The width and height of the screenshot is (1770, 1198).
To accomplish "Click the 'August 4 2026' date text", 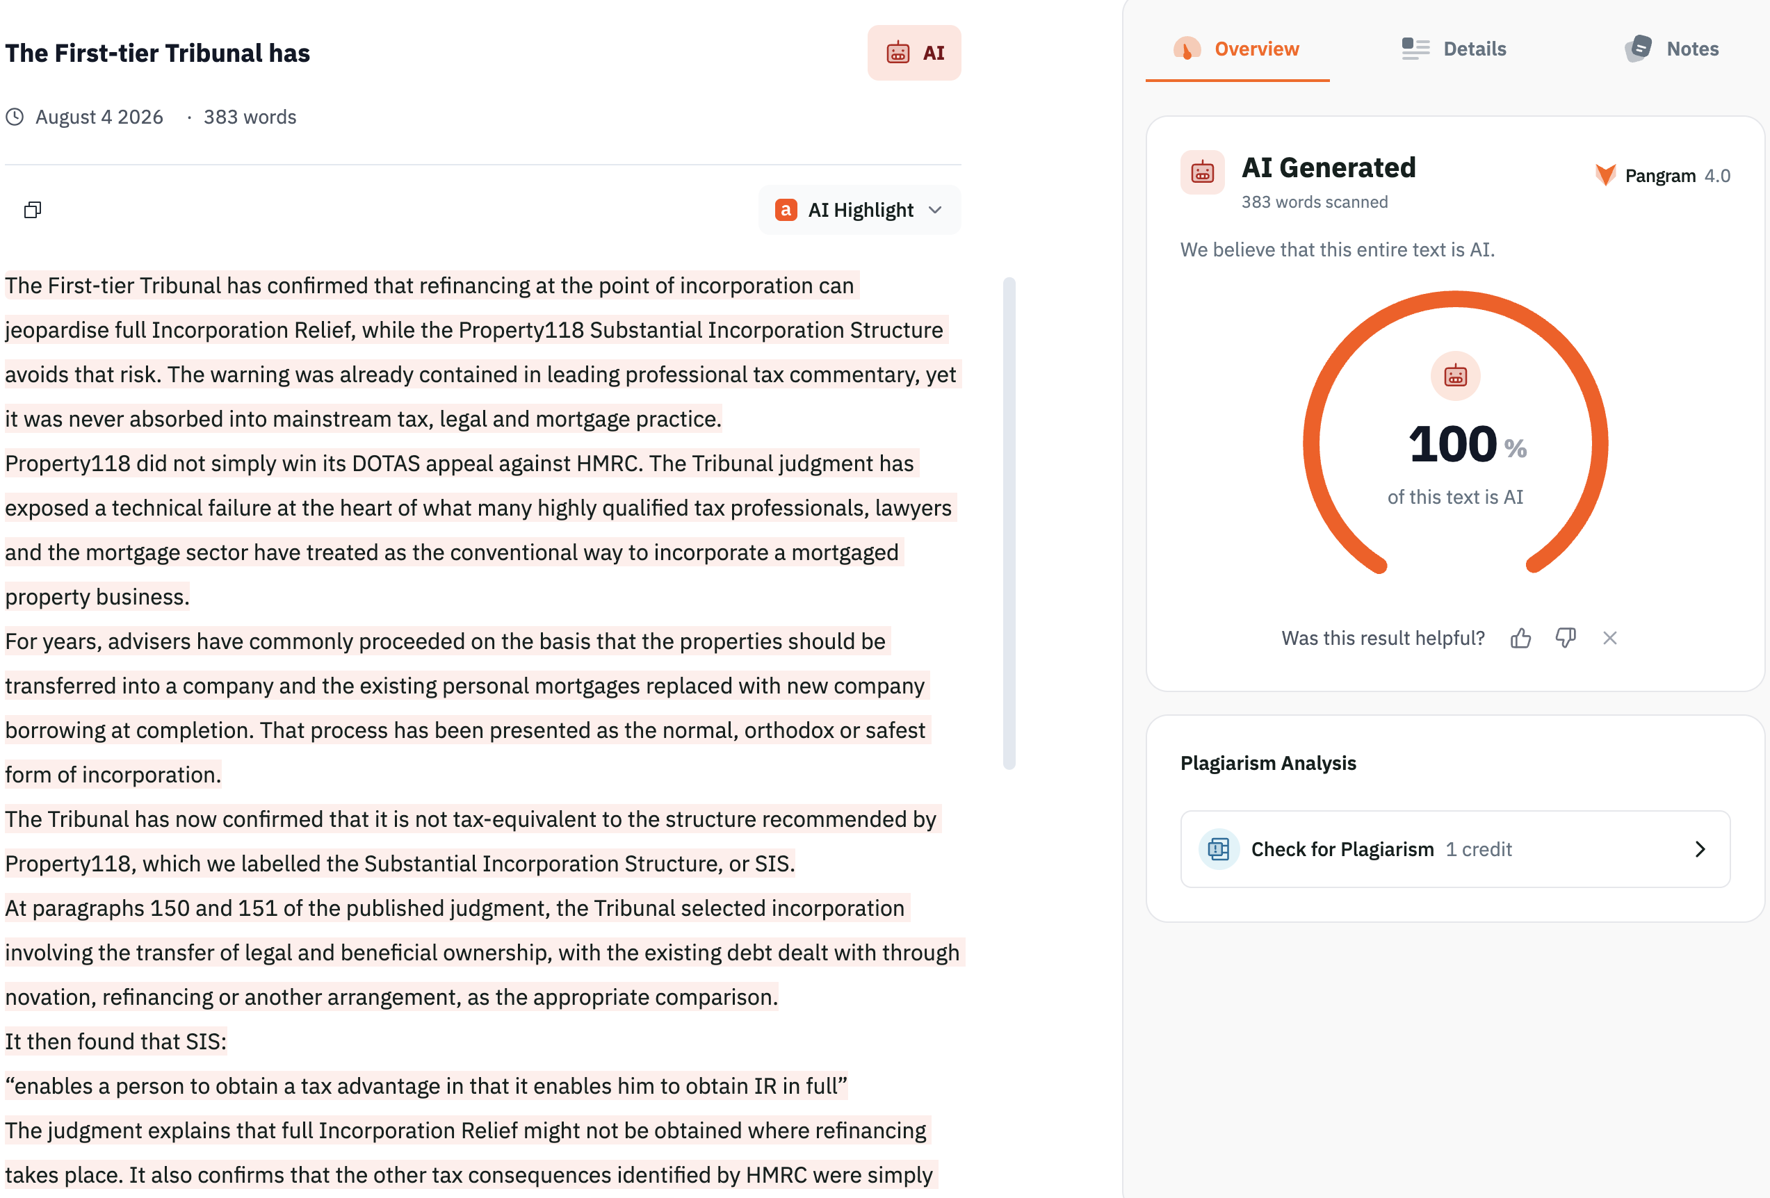I will (99, 117).
